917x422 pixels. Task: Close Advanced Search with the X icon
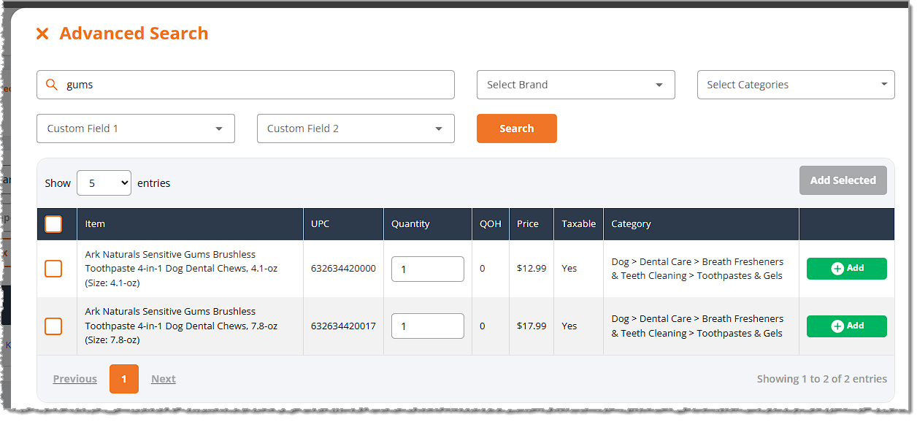click(x=42, y=34)
